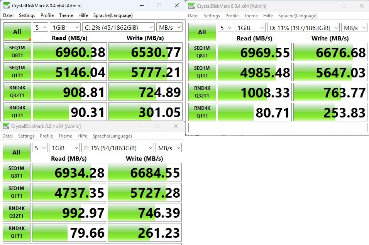Image resolution: width=369 pixels, height=245 pixels.
Task: Run All tests in E: drive window
Action: [x=17, y=152]
